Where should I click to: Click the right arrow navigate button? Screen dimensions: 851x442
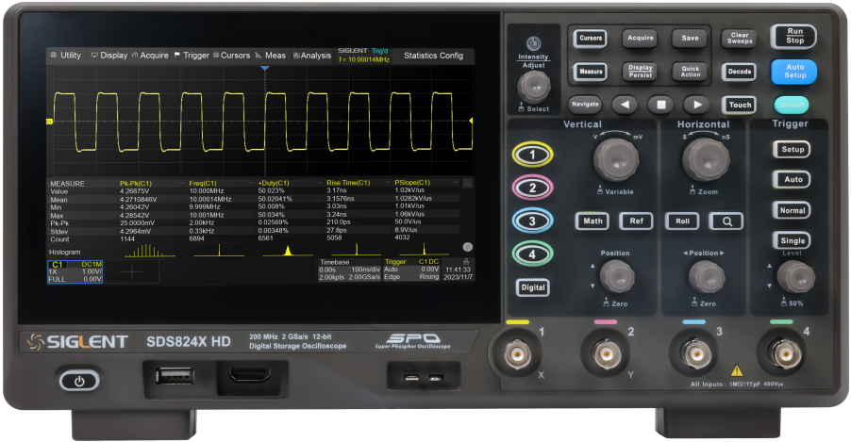(x=697, y=105)
